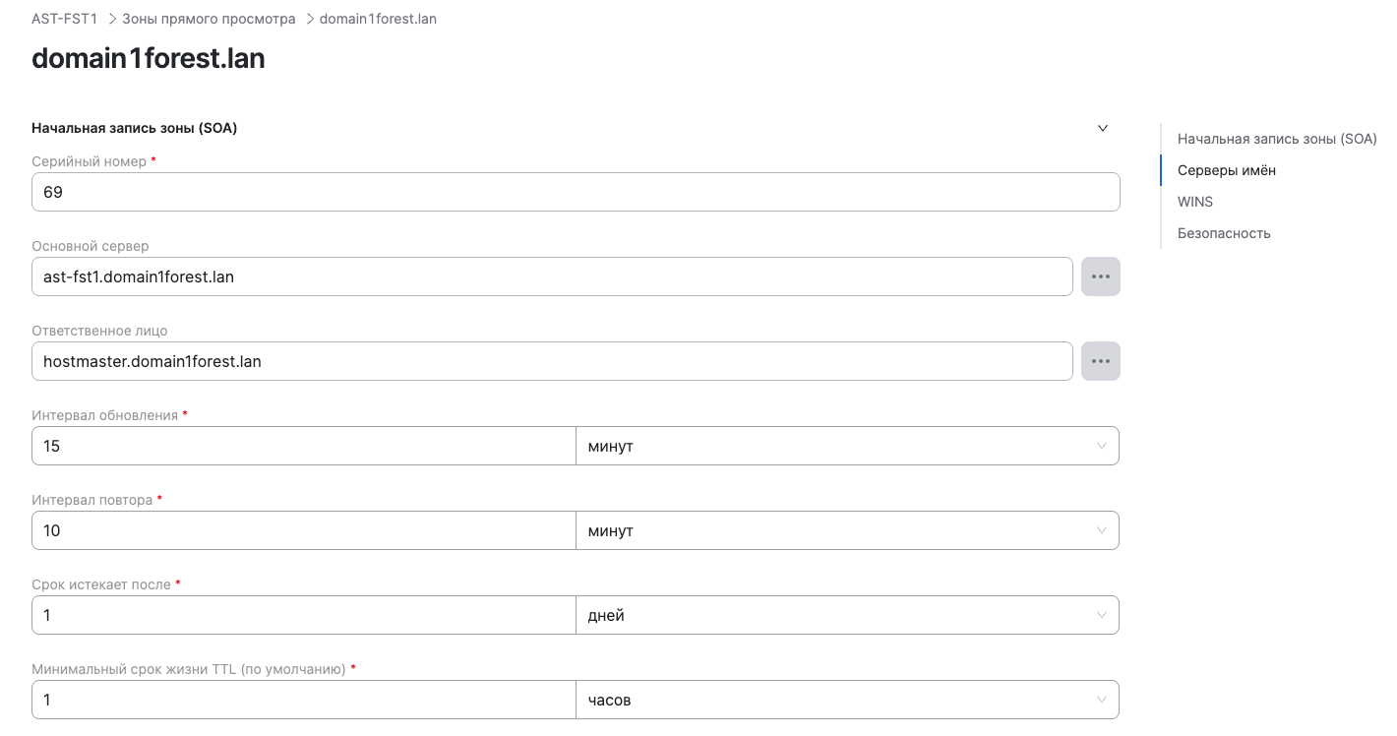Open the часов dropdown for Минимальный срок жизни TTL
The image size is (1397, 736).
[846, 700]
